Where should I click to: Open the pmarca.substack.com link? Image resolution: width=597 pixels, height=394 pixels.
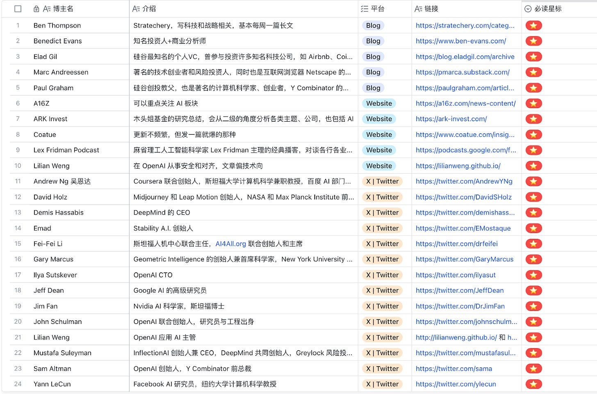[x=463, y=72]
